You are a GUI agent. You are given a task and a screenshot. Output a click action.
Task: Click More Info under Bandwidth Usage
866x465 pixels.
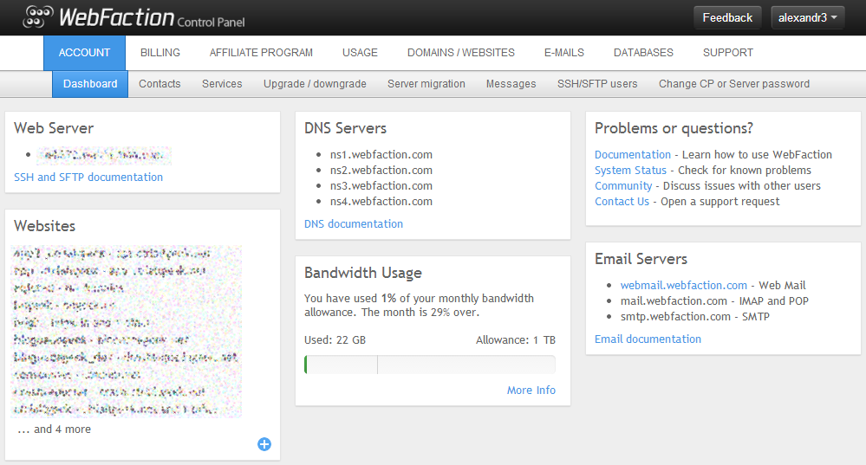531,390
